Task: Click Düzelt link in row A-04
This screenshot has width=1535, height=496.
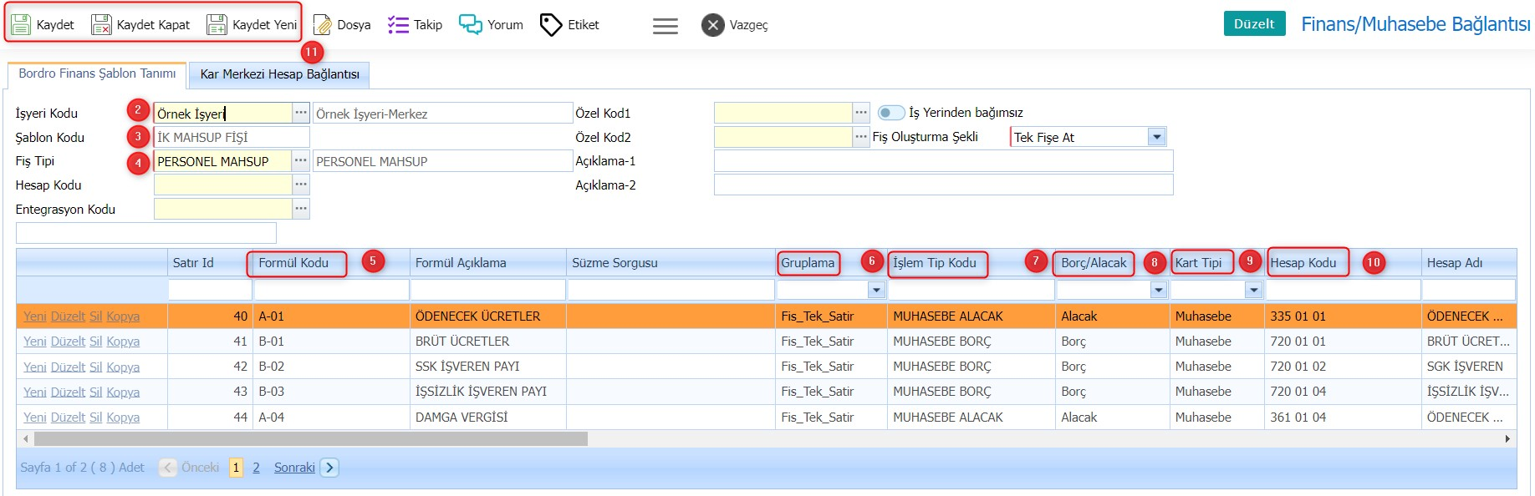Action: pos(68,417)
